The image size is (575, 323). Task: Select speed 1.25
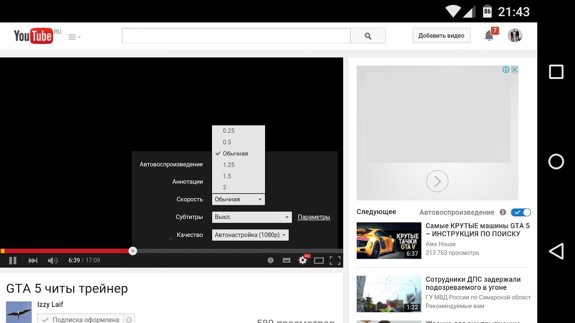point(239,165)
